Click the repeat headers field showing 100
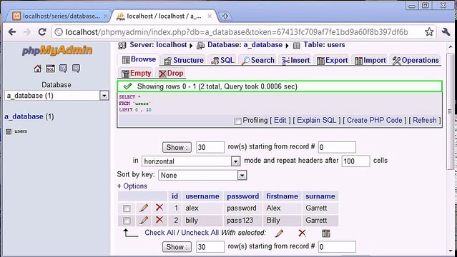 tap(355, 161)
